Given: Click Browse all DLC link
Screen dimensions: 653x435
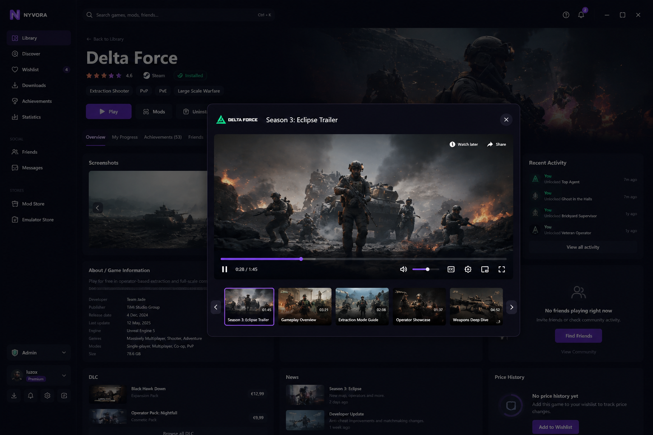Looking at the screenshot, I should pos(178,433).
